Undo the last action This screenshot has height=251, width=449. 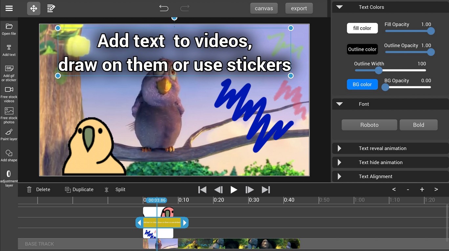coord(164,8)
